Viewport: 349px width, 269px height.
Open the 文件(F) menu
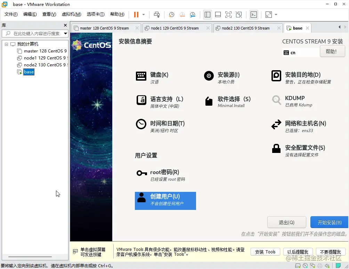point(11,14)
